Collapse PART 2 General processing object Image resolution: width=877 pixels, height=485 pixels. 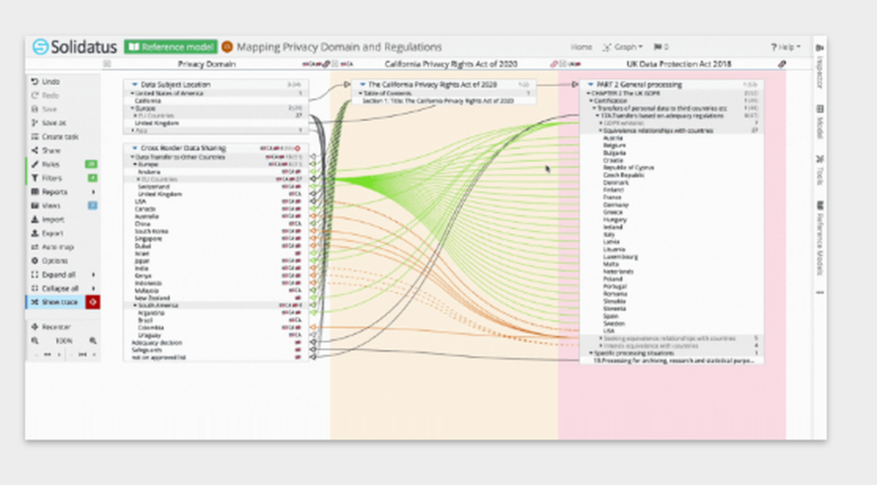(590, 84)
